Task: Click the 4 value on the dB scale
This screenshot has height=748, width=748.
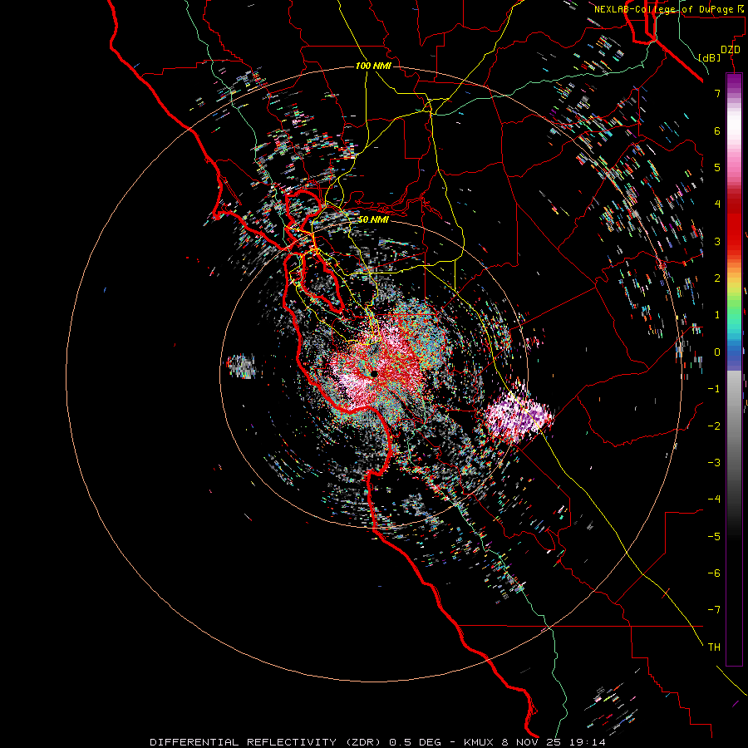Action: tap(717, 204)
